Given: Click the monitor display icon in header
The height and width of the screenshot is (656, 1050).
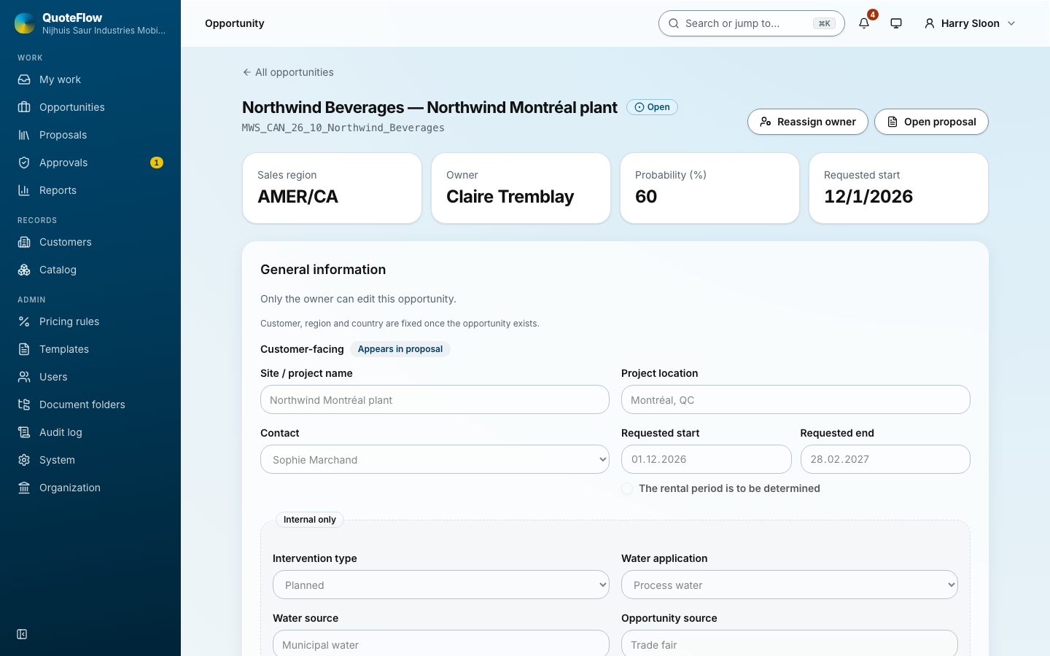Looking at the screenshot, I should coord(896,23).
